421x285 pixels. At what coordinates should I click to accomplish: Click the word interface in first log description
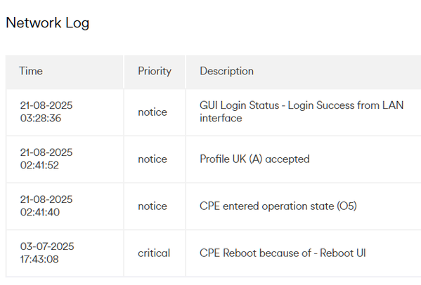point(221,118)
